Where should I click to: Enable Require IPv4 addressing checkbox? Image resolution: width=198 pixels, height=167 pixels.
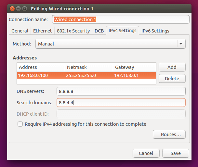point(20,124)
